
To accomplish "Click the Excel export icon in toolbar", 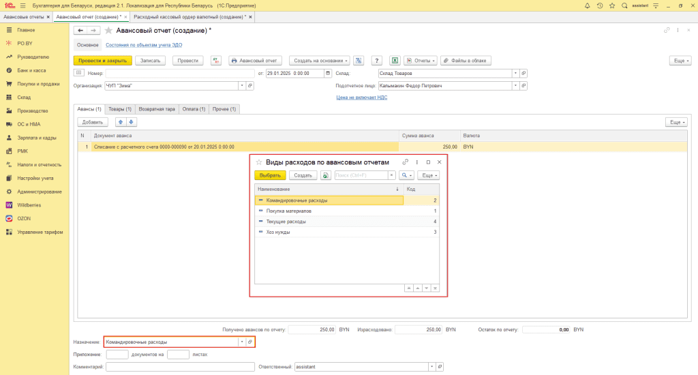I will pyautogui.click(x=394, y=61).
